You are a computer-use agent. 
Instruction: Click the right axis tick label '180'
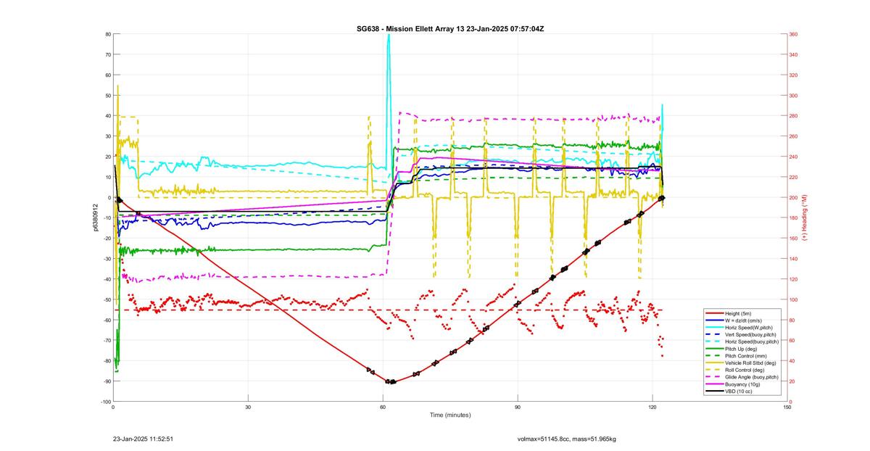pyautogui.click(x=794, y=218)
